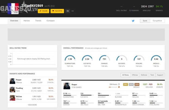Image resolution: width=169 pixels, height=110 pixels.
Task: Click the Twitter bird icon
Action: [133, 21]
